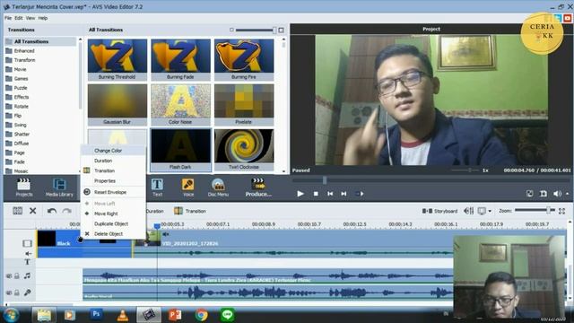574x323 pixels.
Task: Click the timeline Zoom slider
Action: (x=534, y=210)
